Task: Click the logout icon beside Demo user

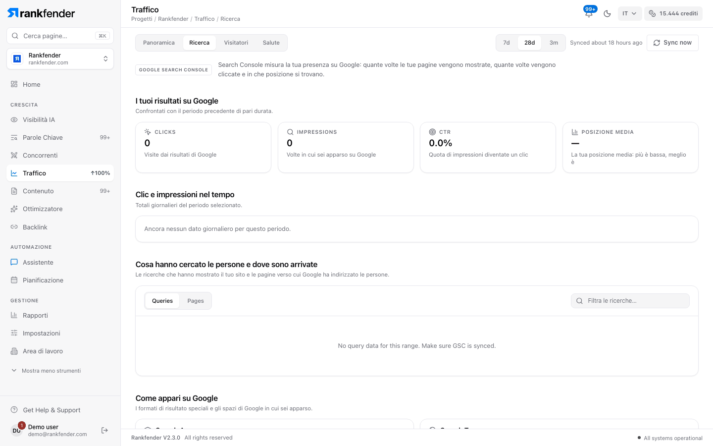Action: [104, 431]
